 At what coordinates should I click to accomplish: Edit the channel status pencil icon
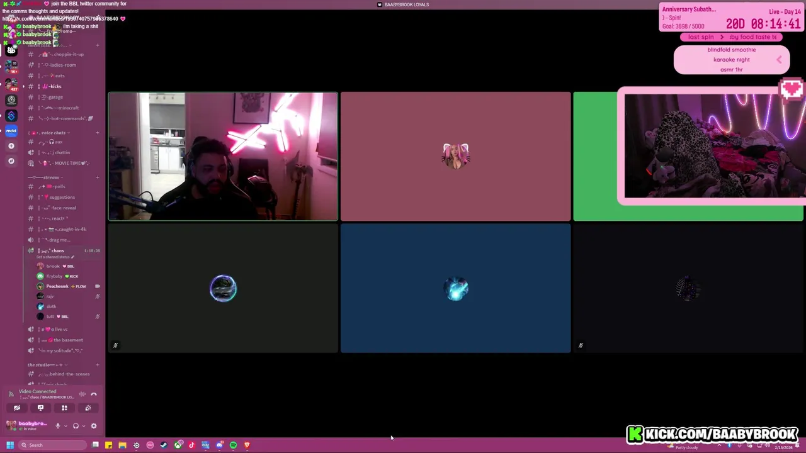tap(72, 257)
